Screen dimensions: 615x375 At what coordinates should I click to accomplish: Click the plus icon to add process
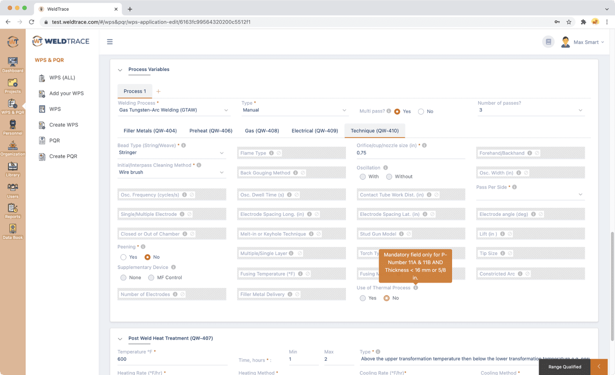(x=158, y=91)
